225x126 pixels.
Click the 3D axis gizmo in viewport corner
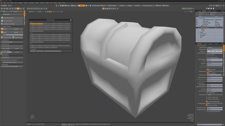point(33,117)
